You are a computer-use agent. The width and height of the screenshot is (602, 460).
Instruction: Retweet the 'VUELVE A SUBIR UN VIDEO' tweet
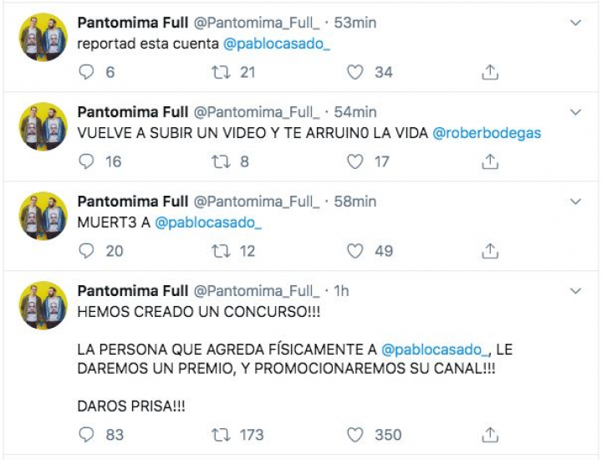[222, 161]
